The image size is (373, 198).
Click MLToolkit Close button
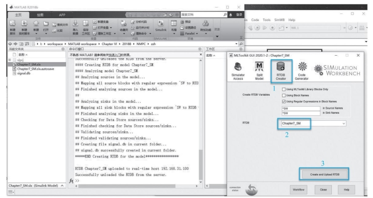pyautogui.click(x=323, y=189)
